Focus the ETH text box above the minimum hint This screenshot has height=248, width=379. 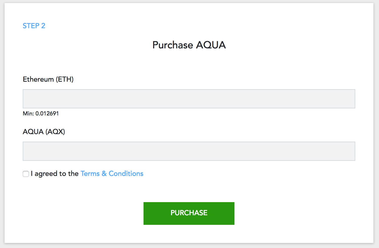pyautogui.click(x=189, y=99)
